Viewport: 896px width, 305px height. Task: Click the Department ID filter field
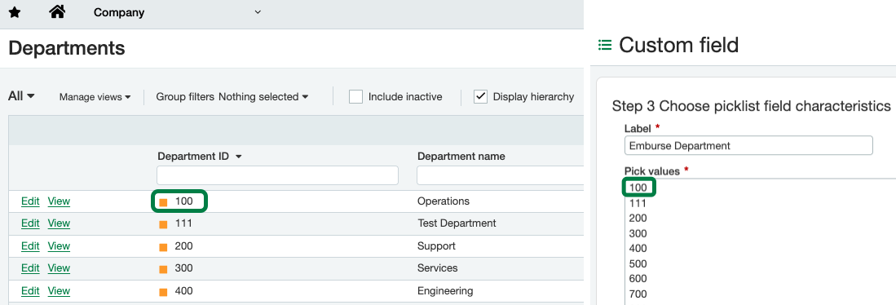278,175
